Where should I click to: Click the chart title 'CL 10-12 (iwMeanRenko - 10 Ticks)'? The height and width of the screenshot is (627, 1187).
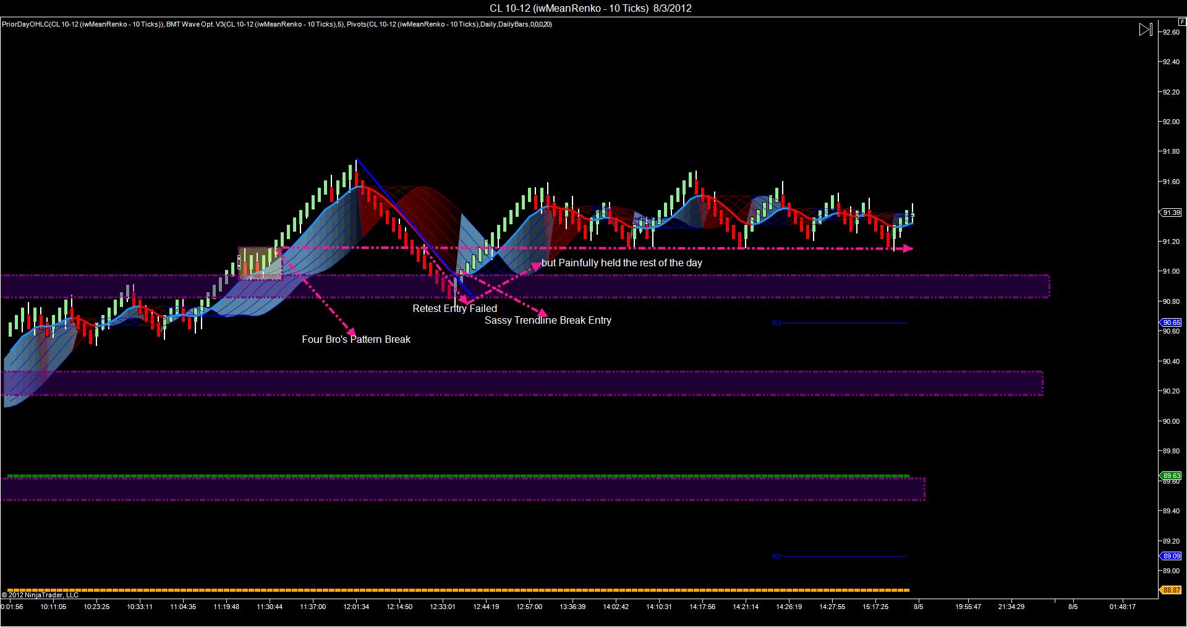click(x=569, y=8)
